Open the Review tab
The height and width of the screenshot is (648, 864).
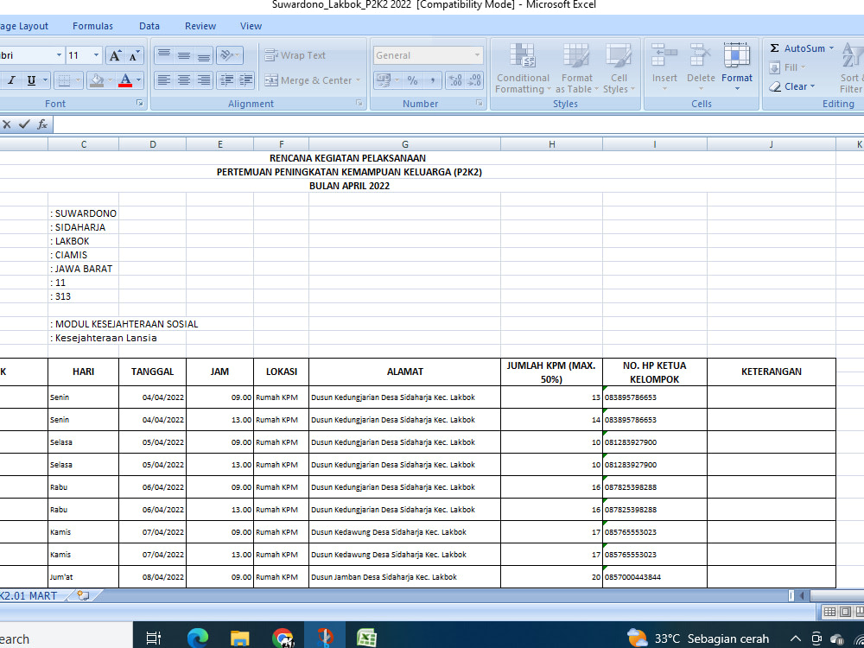tap(200, 26)
